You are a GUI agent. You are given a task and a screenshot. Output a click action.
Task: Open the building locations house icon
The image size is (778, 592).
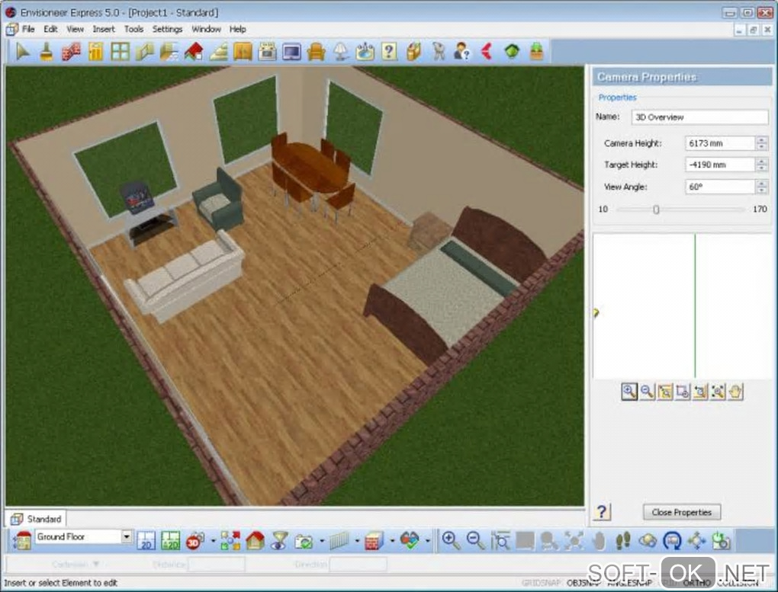tap(22, 540)
